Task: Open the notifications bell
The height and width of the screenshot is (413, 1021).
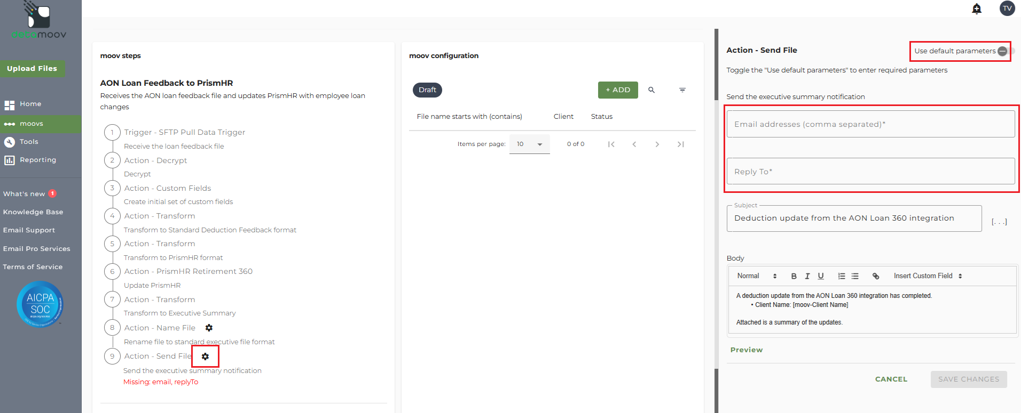Action: tap(977, 9)
